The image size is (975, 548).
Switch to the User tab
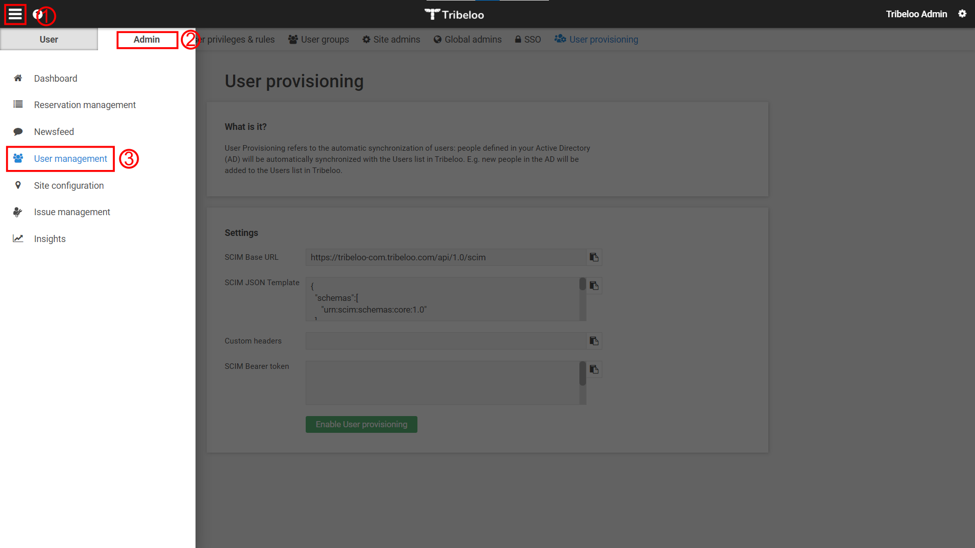(48, 40)
